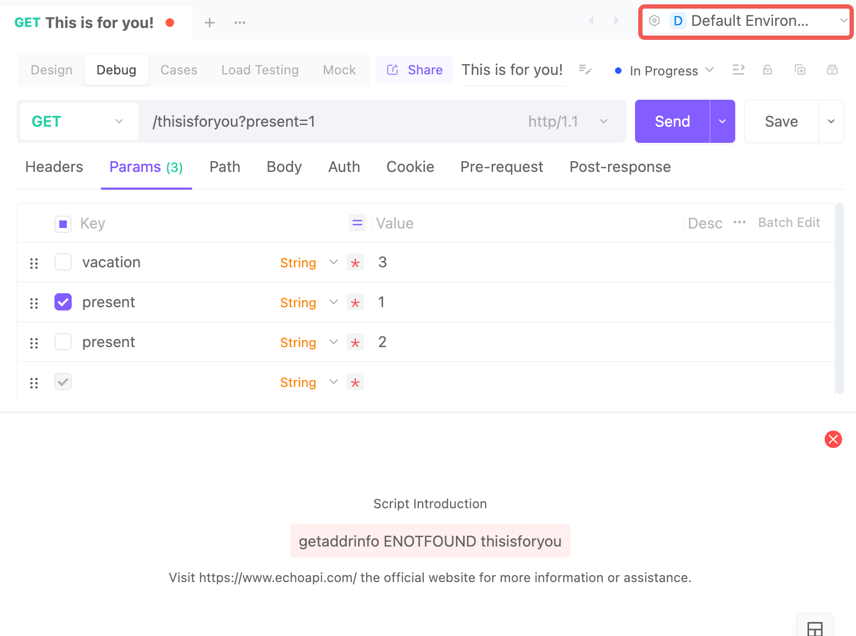This screenshot has height=636, width=856.
Task: Open the Post-response tab
Action: 620,167
